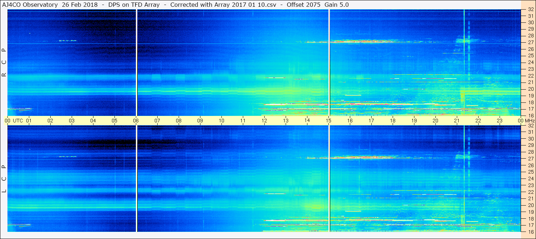
Task: Click "DPS on TFD Array" header text
Action: point(134,5)
